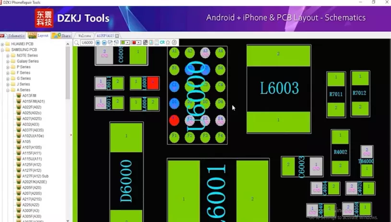Select the D6000 diode label
This screenshot has width=391, height=222.
126,180
